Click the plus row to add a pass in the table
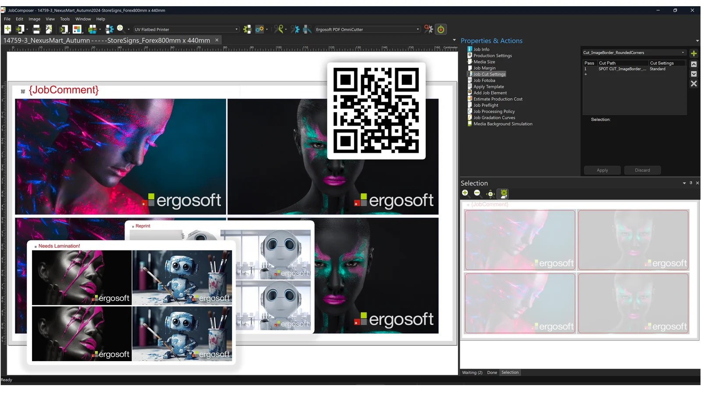The width and height of the screenshot is (701, 394). [585, 74]
